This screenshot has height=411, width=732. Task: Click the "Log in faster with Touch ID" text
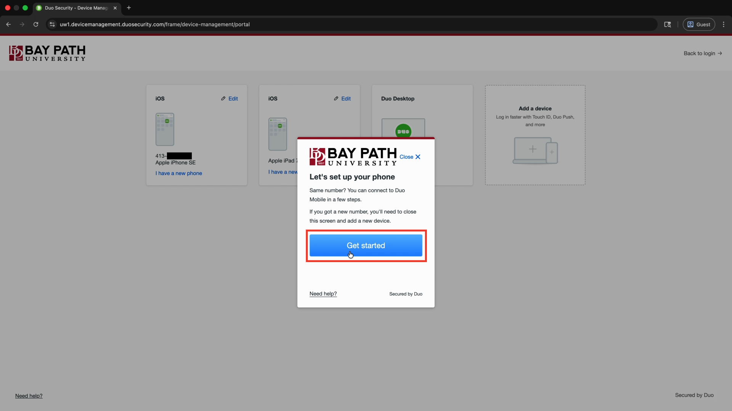pos(535,121)
